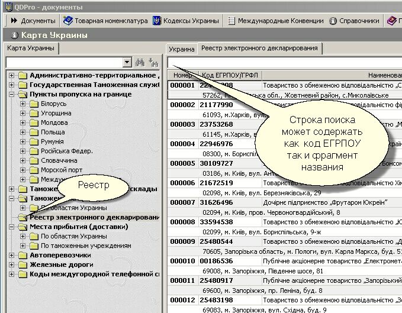The width and height of the screenshot is (402, 313).
Task: Collapse Пункты пропуска на границе node
Action: click(x=11, y=94)
